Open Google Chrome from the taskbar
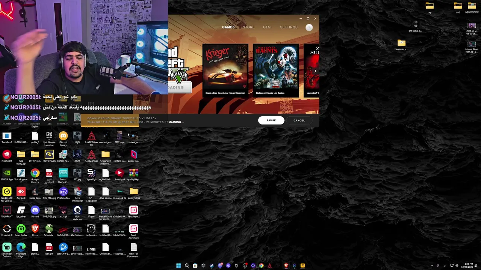The height and width of the screenshot is (270, 481). [x=261, y=265]
